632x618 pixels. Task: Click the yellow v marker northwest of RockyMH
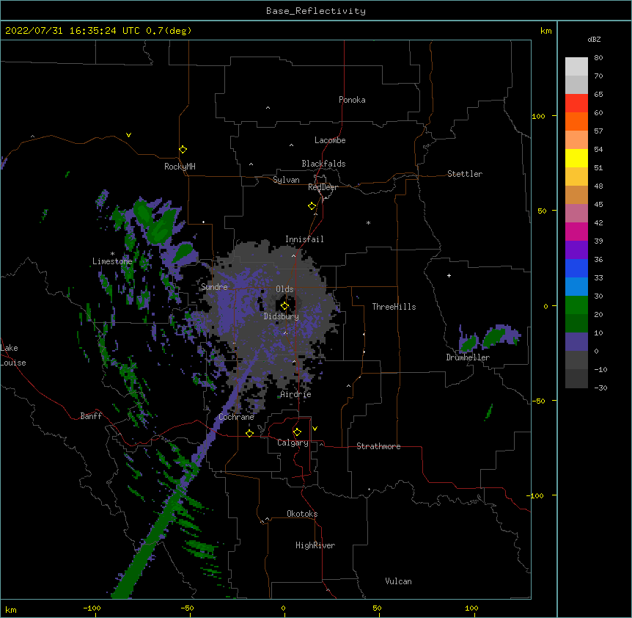coord(128,135)
